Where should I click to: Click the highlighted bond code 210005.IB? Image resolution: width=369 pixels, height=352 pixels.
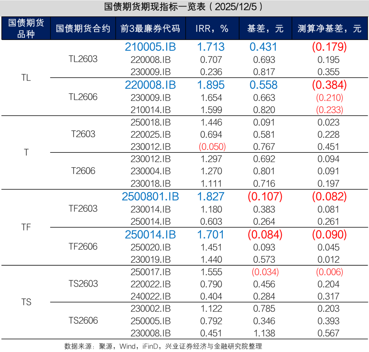(x=150, y=47)
